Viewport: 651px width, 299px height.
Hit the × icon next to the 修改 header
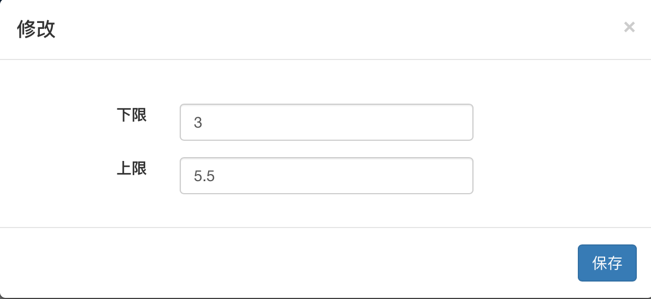coord(629,27)
